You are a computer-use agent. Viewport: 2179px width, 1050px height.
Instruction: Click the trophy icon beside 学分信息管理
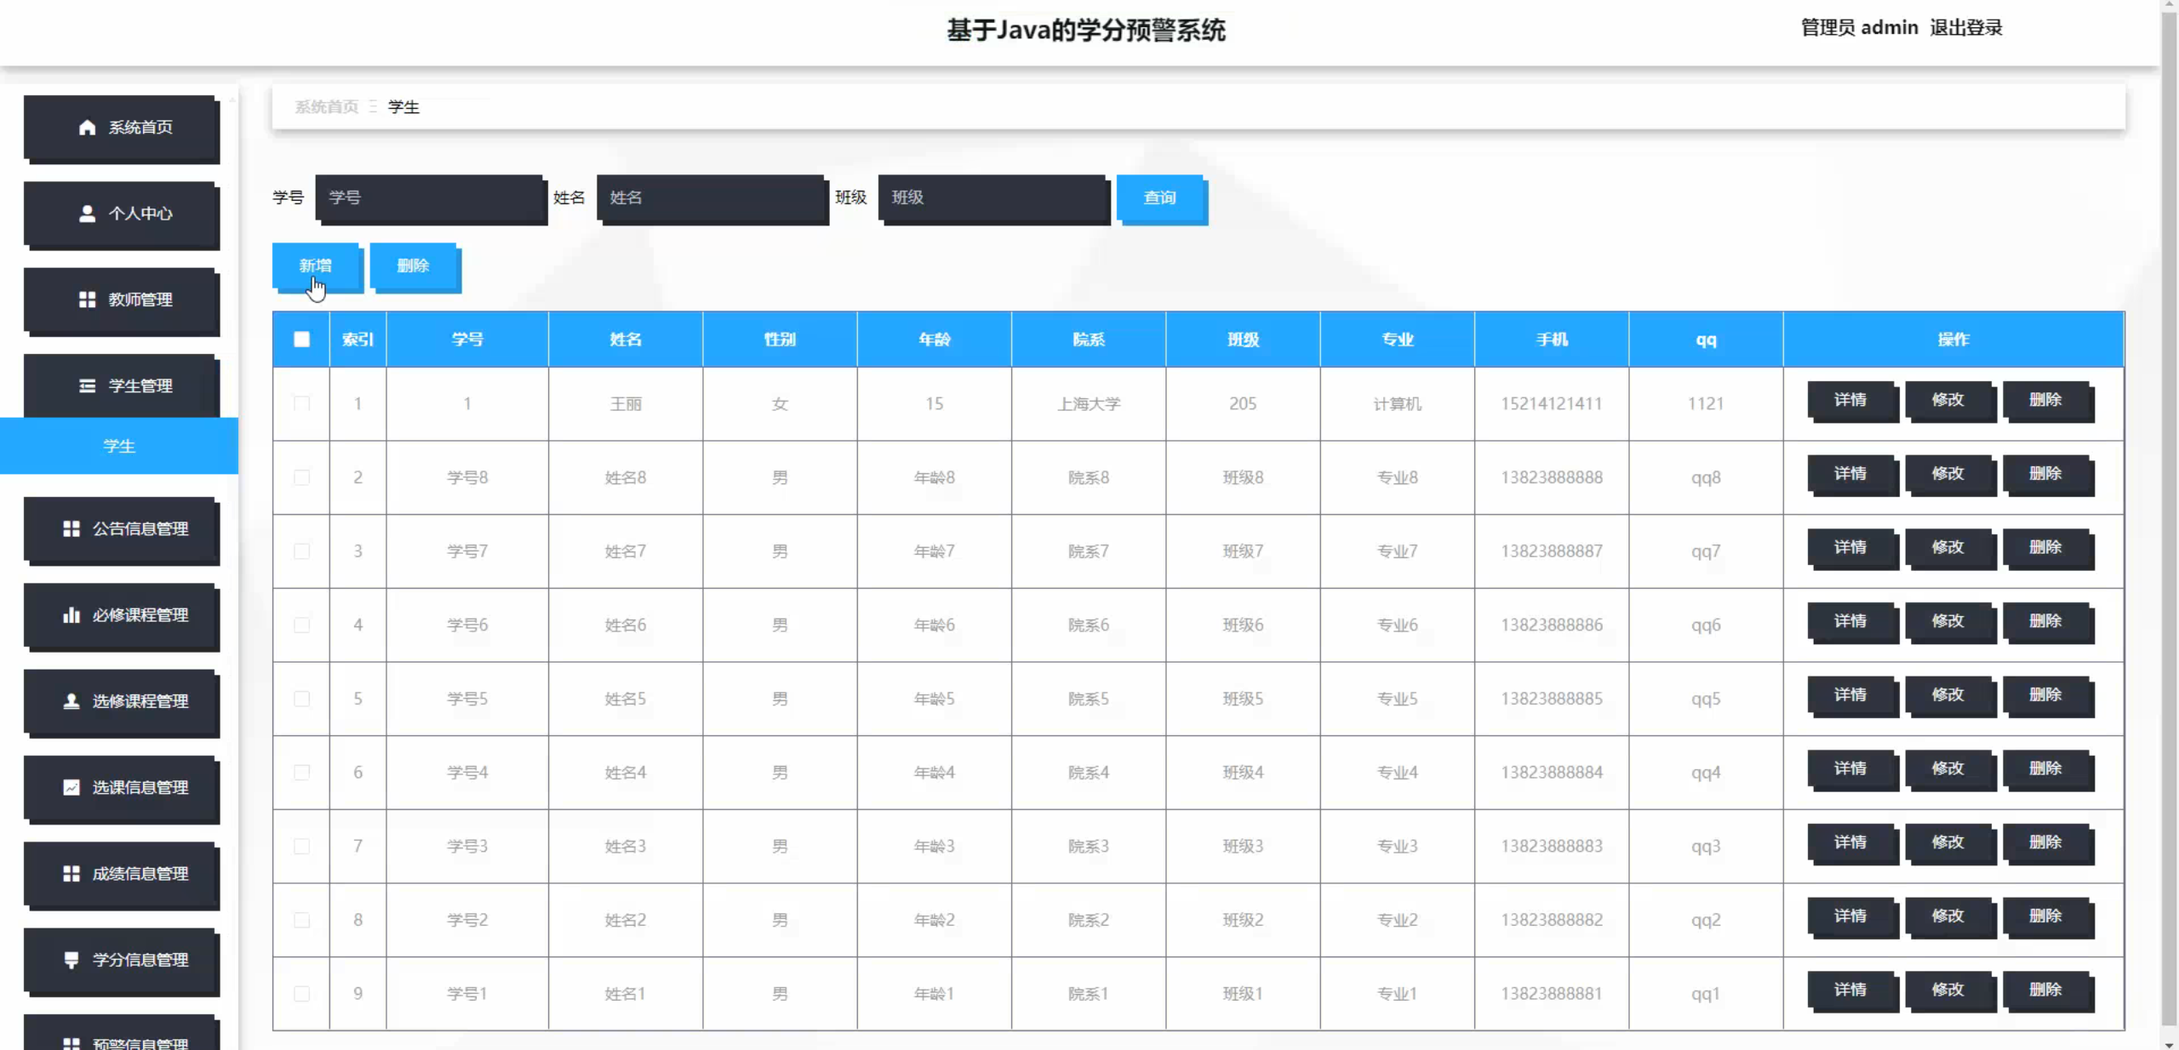tap(71, 960)
